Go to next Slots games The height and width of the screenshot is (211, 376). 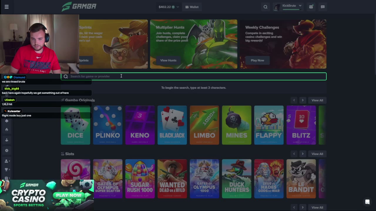303,154
